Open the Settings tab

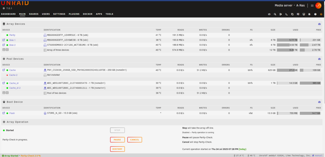59,14
